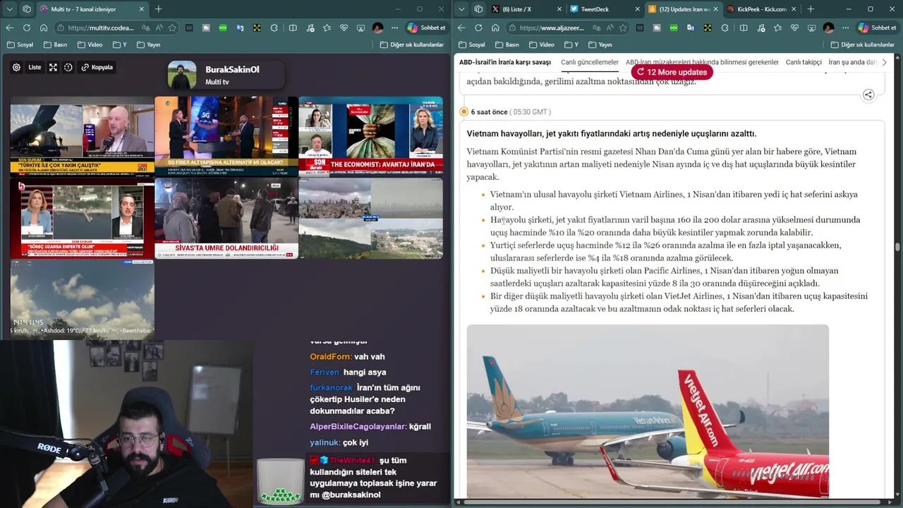The width and height of the screenshot is (903, 508).
Task: Load the 12 More updates button
Action: point(672,72)
